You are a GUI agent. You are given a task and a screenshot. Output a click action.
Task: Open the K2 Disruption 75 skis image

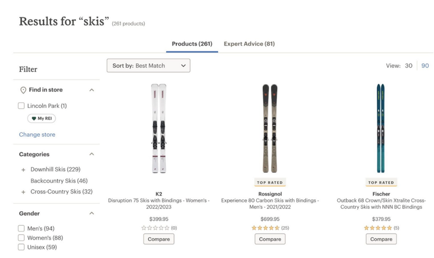tap(159, 128)
